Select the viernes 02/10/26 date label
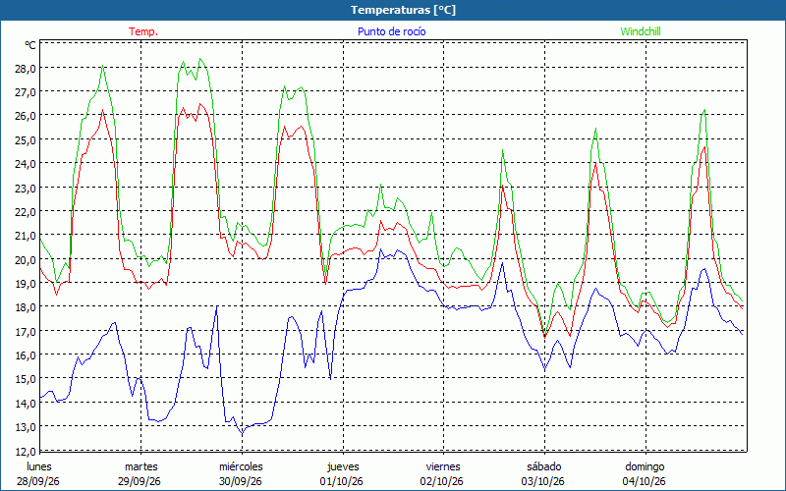The image size is (786, 491). coord(443,474)
